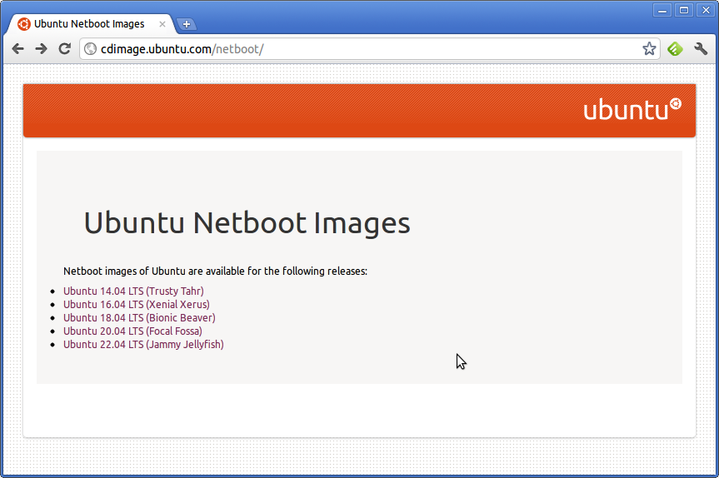Reload the page with the refresh icon
719x478 pixels.
point(65,48)
